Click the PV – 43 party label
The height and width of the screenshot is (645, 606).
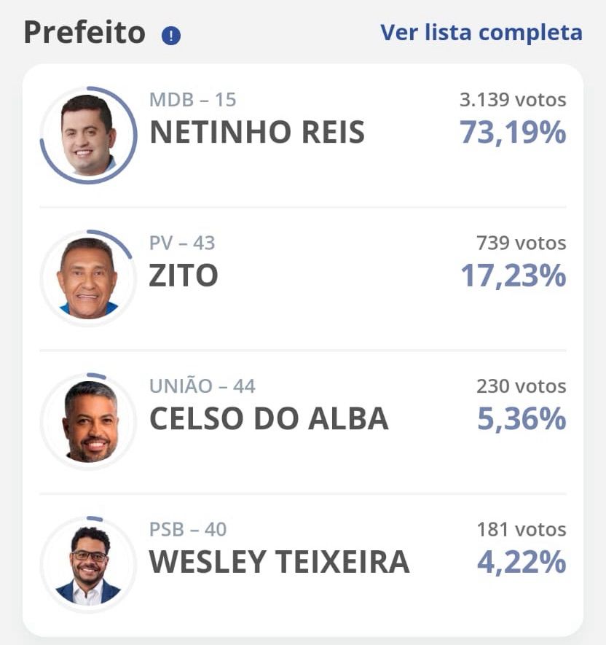tap(182, 243)
